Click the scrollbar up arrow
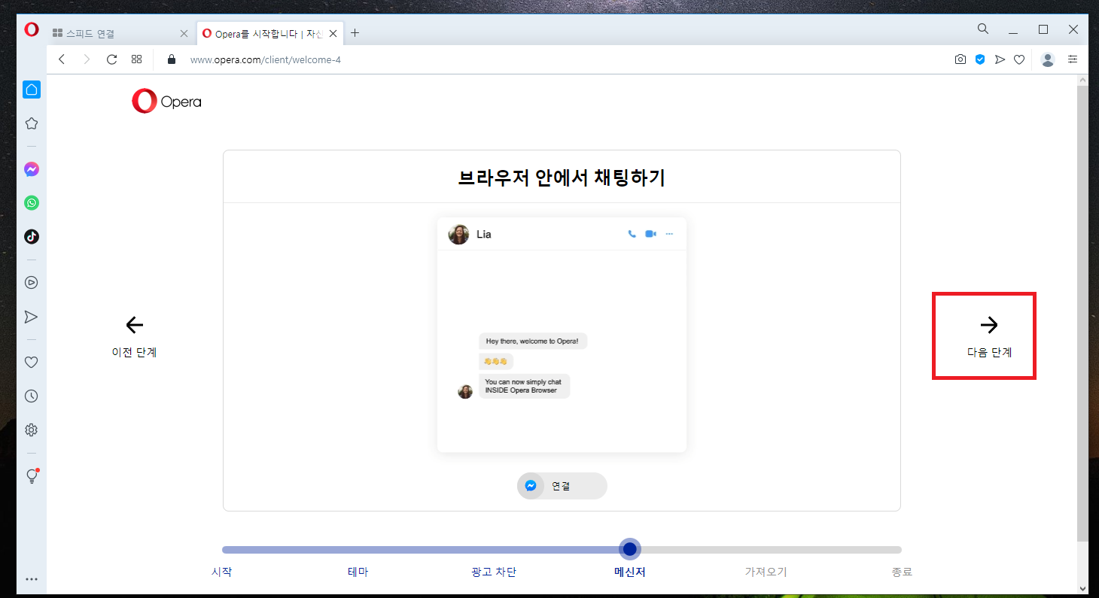This screenshot has width=1099, height=598. point(1082,79)
